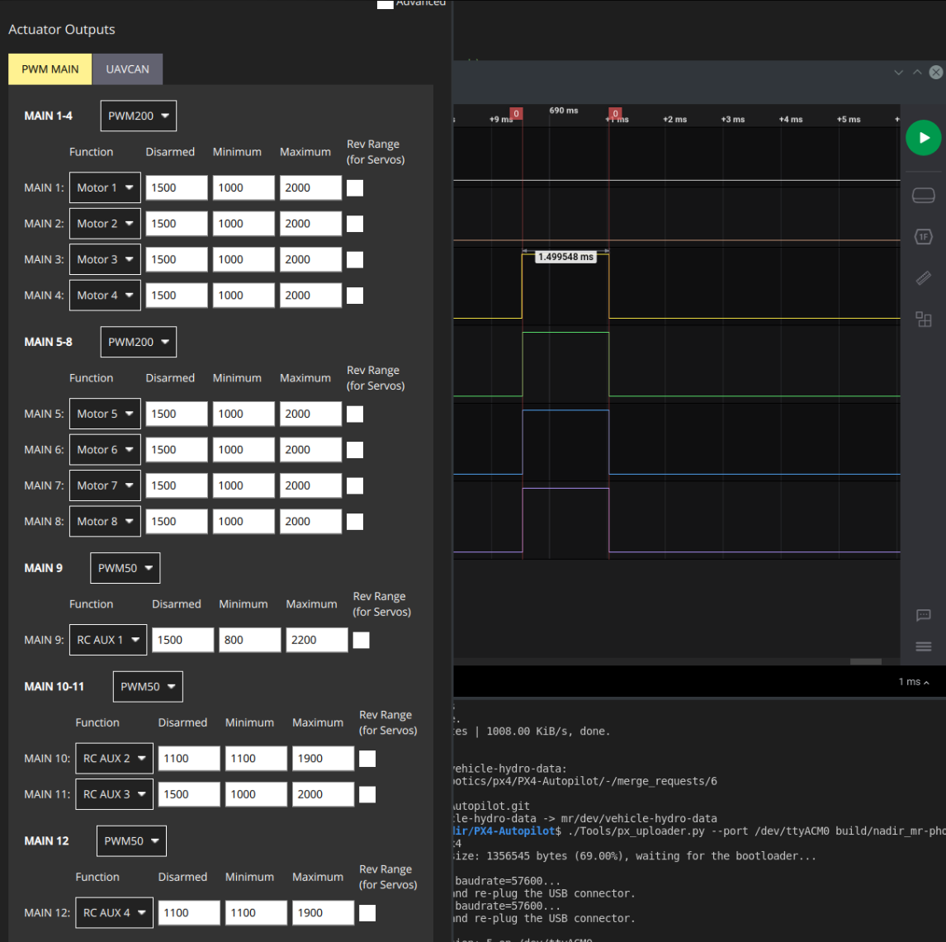Switch to the UAVCAN tab
Image resolution: width=946 pixels, height=942 pixels.
click(x=127, y=69)
